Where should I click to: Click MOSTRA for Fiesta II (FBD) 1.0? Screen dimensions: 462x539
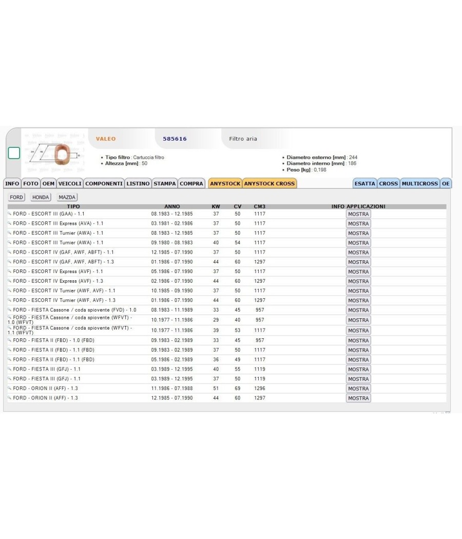point(358,340)
